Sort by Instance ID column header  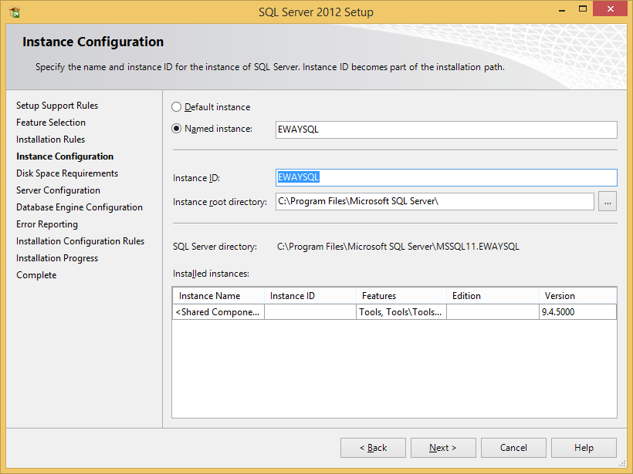[x=310, y=296]
